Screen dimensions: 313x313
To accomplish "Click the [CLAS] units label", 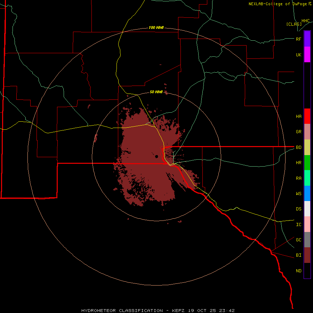I will [x=294, y=24].
